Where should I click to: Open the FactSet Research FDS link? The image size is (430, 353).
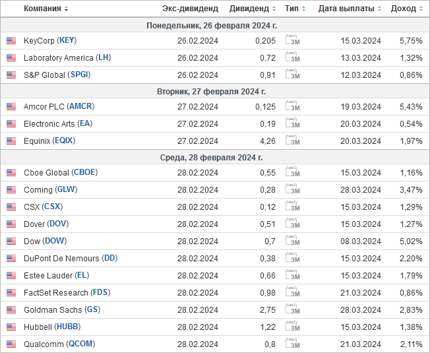pos(100,292)
